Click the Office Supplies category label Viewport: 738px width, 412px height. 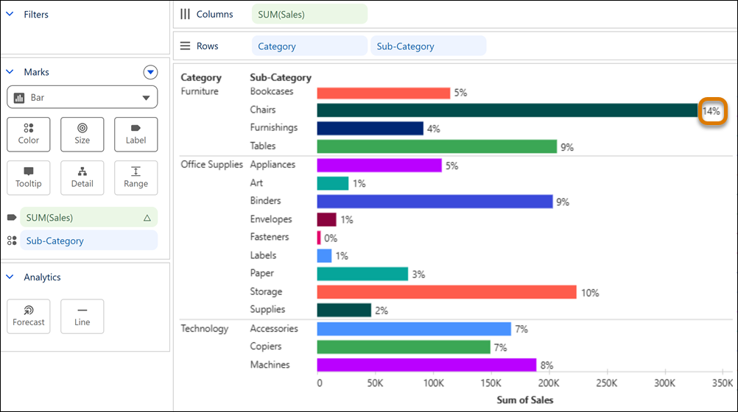click(212, 164)
